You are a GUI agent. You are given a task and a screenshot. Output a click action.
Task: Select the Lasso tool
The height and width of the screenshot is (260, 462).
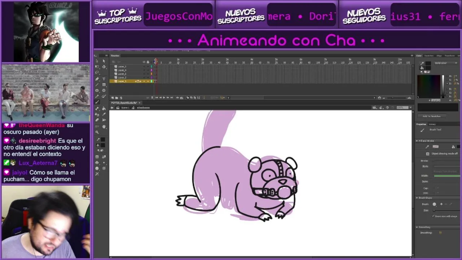97,72
